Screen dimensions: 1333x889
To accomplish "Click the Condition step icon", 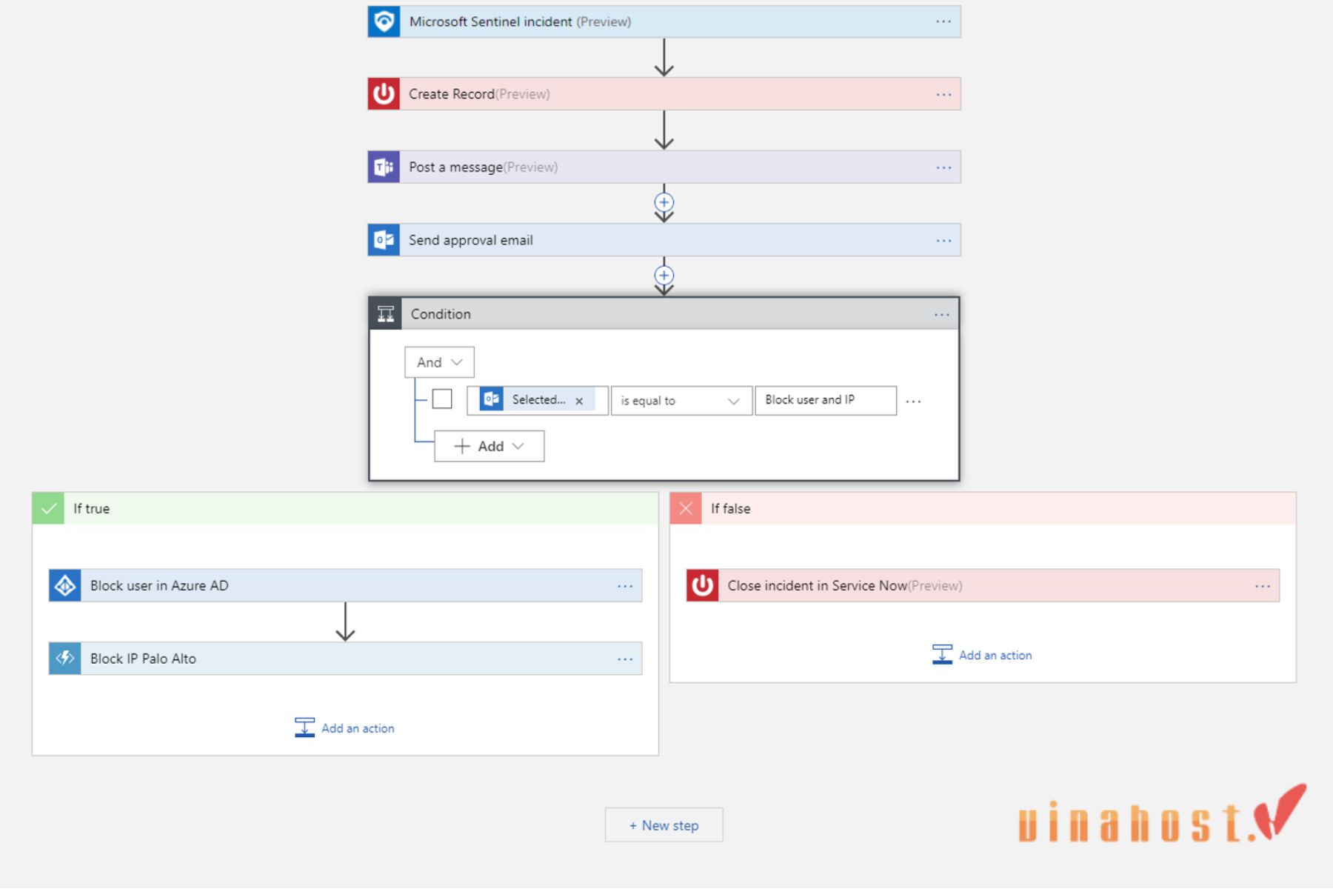I will pos(386,314).
